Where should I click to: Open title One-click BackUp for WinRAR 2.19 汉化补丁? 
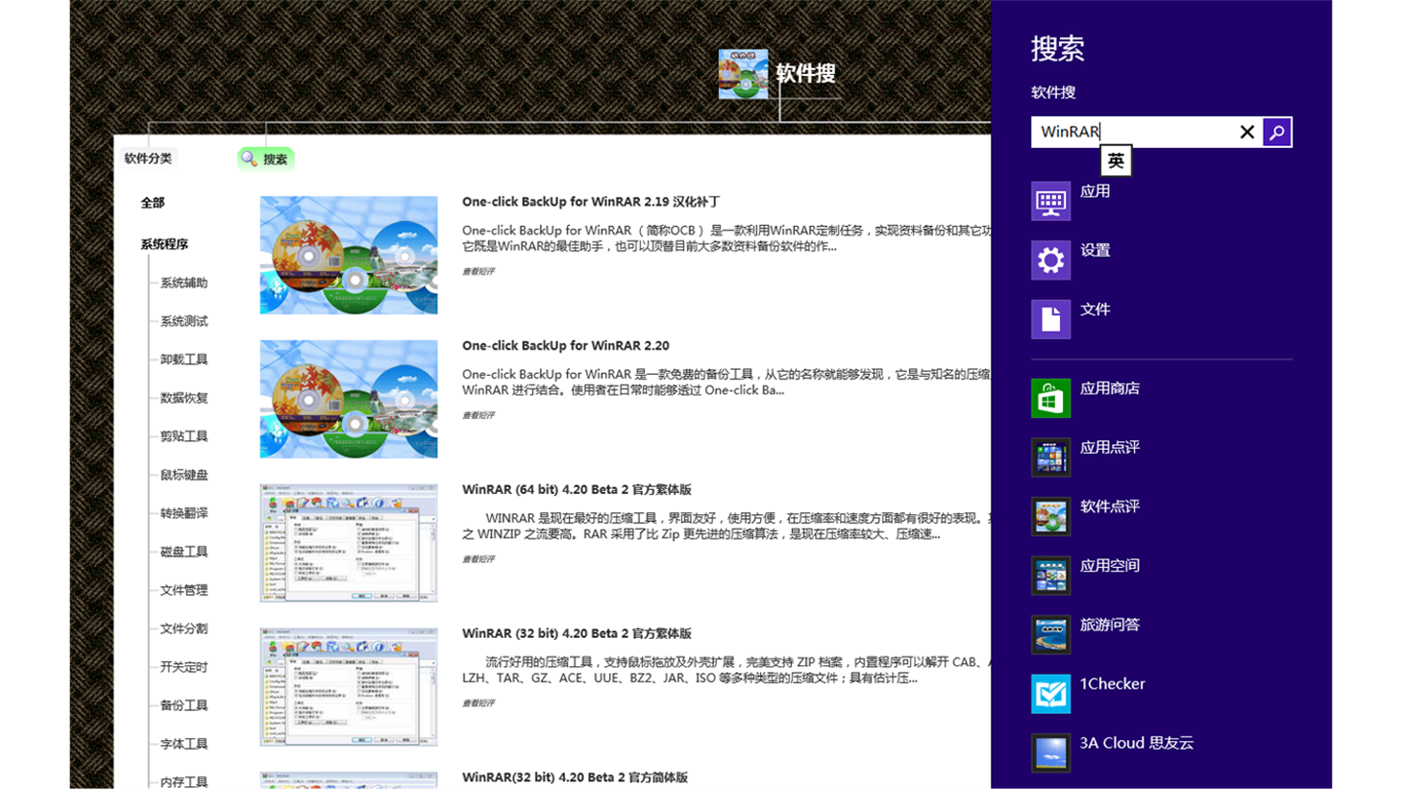click(590, 202)
